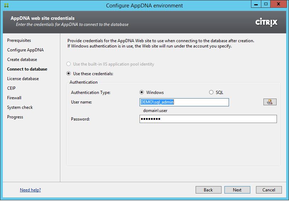Screen dimensions: 289x201
Task: Open the Configure AppDNA step
Action: pyautogui.click(x=25, y=50)
